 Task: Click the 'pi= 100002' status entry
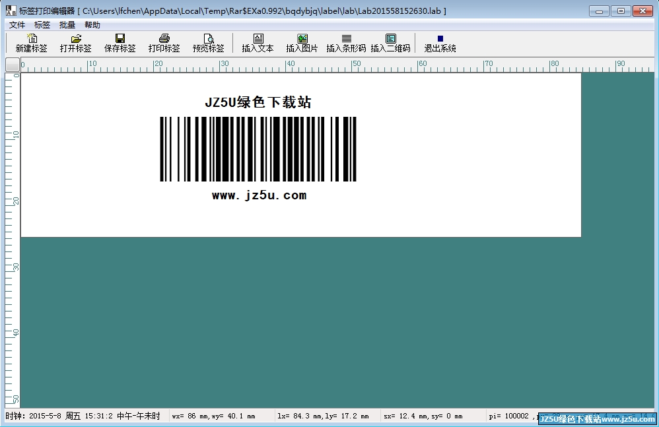pos(508,416)
